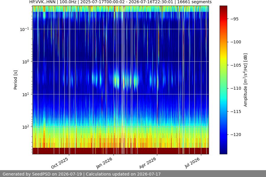Viewport: 266px width, 177px height.
Task: Click the −115 colorbar tick label
Action: click(236, 112)
